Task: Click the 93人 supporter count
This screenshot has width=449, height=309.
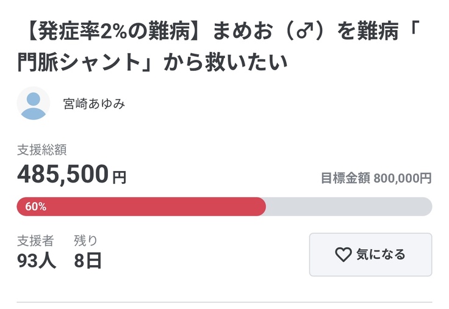Action: point(37,261)
